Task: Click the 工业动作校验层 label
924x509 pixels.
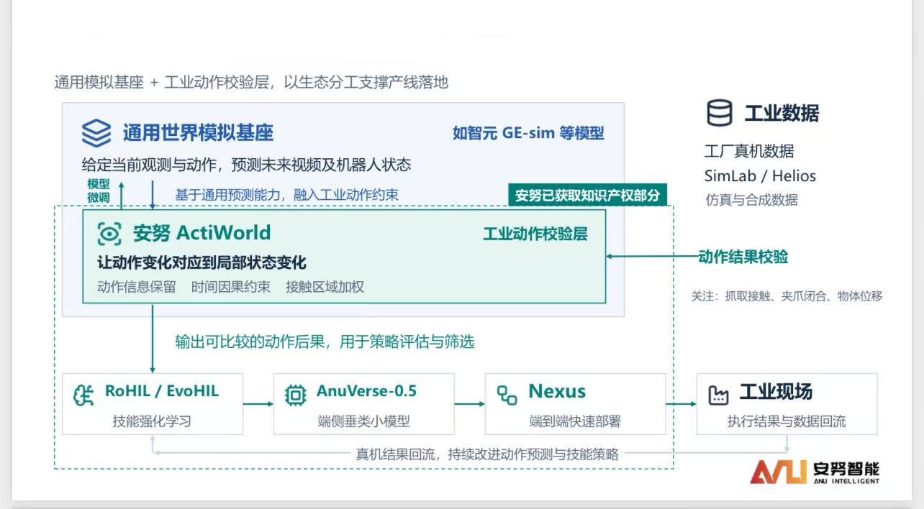Action: pyautogui.click(x=535, y=234)
